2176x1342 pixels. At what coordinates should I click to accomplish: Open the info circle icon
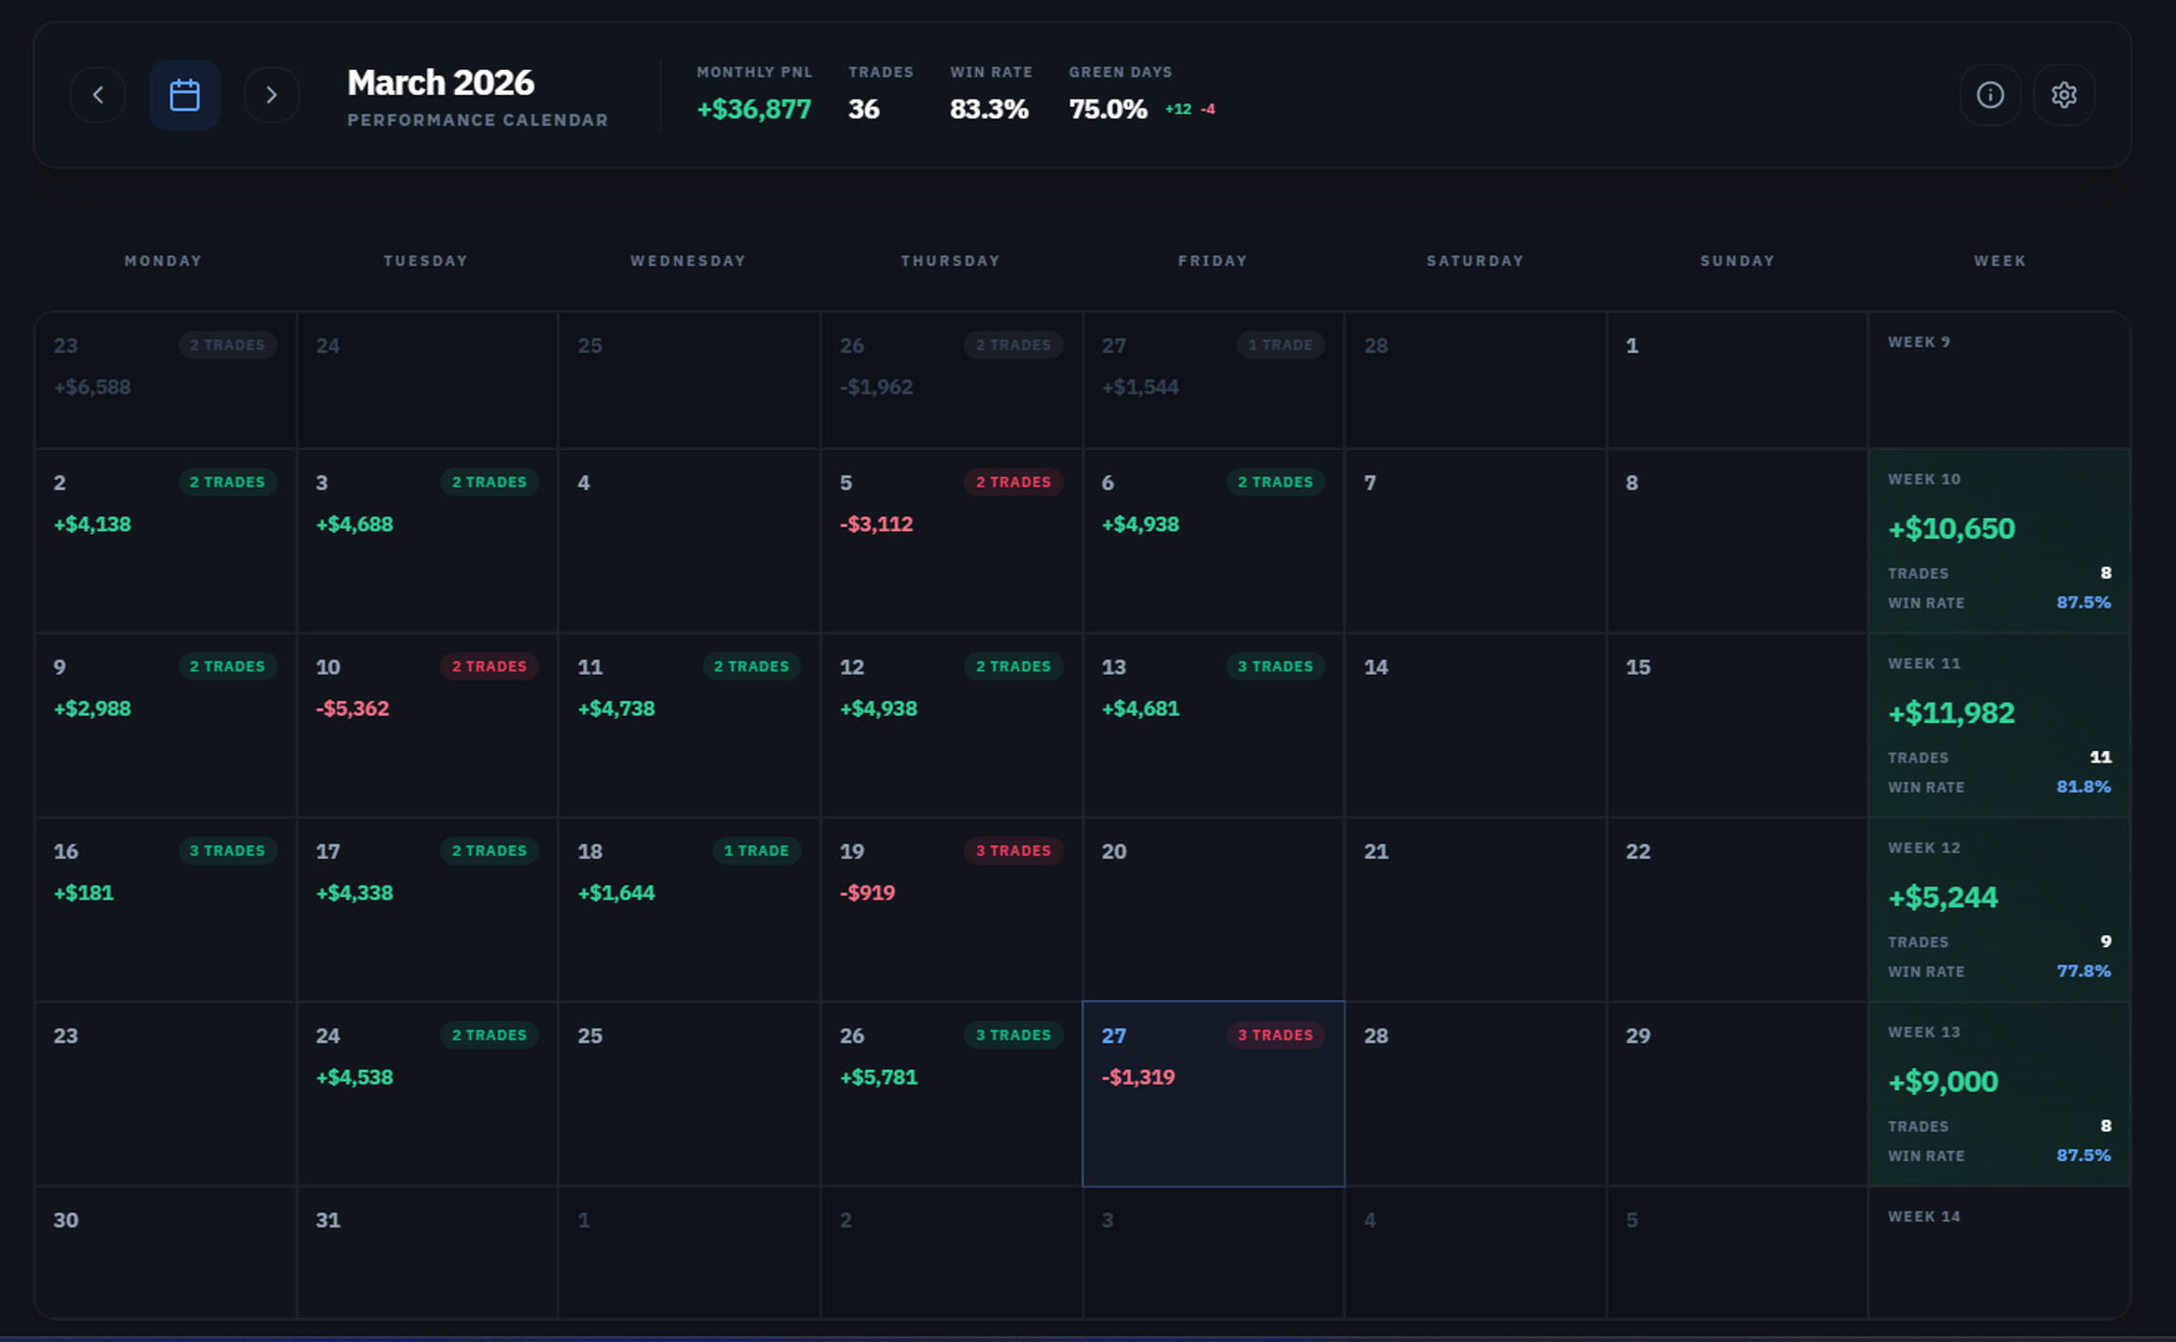click(1990, 95)
